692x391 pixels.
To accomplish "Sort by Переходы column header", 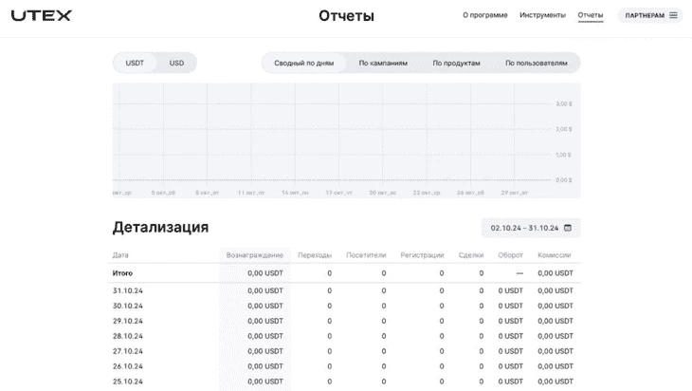I will [315, 255].
